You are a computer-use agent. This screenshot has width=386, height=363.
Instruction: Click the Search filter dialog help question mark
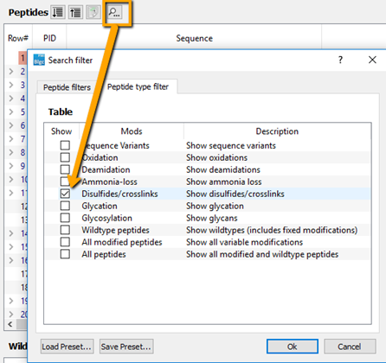340,60
